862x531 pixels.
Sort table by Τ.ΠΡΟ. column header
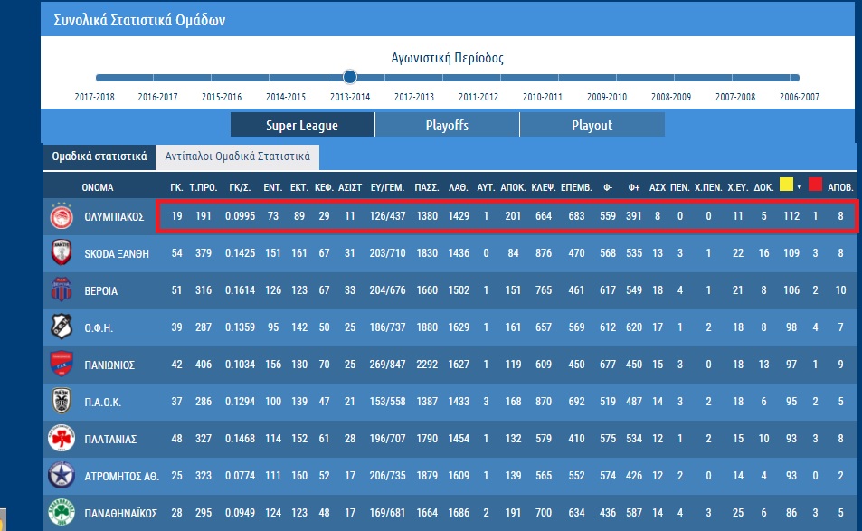(x=204, y=187)
